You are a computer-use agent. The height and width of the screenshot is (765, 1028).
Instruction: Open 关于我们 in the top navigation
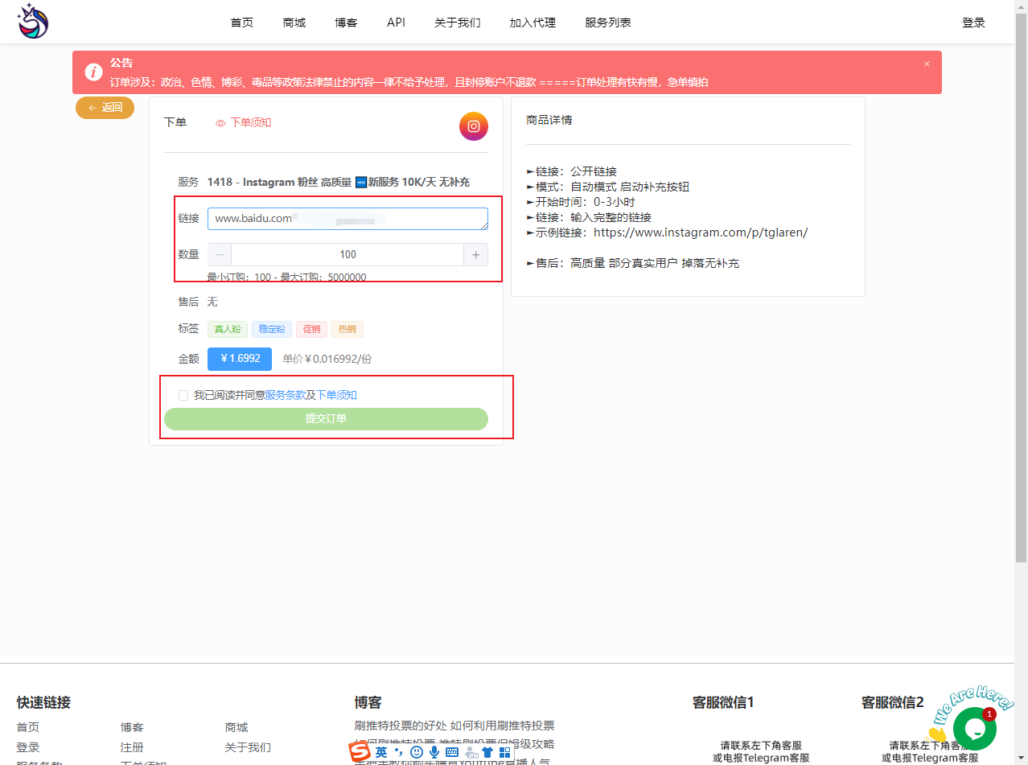458,23
